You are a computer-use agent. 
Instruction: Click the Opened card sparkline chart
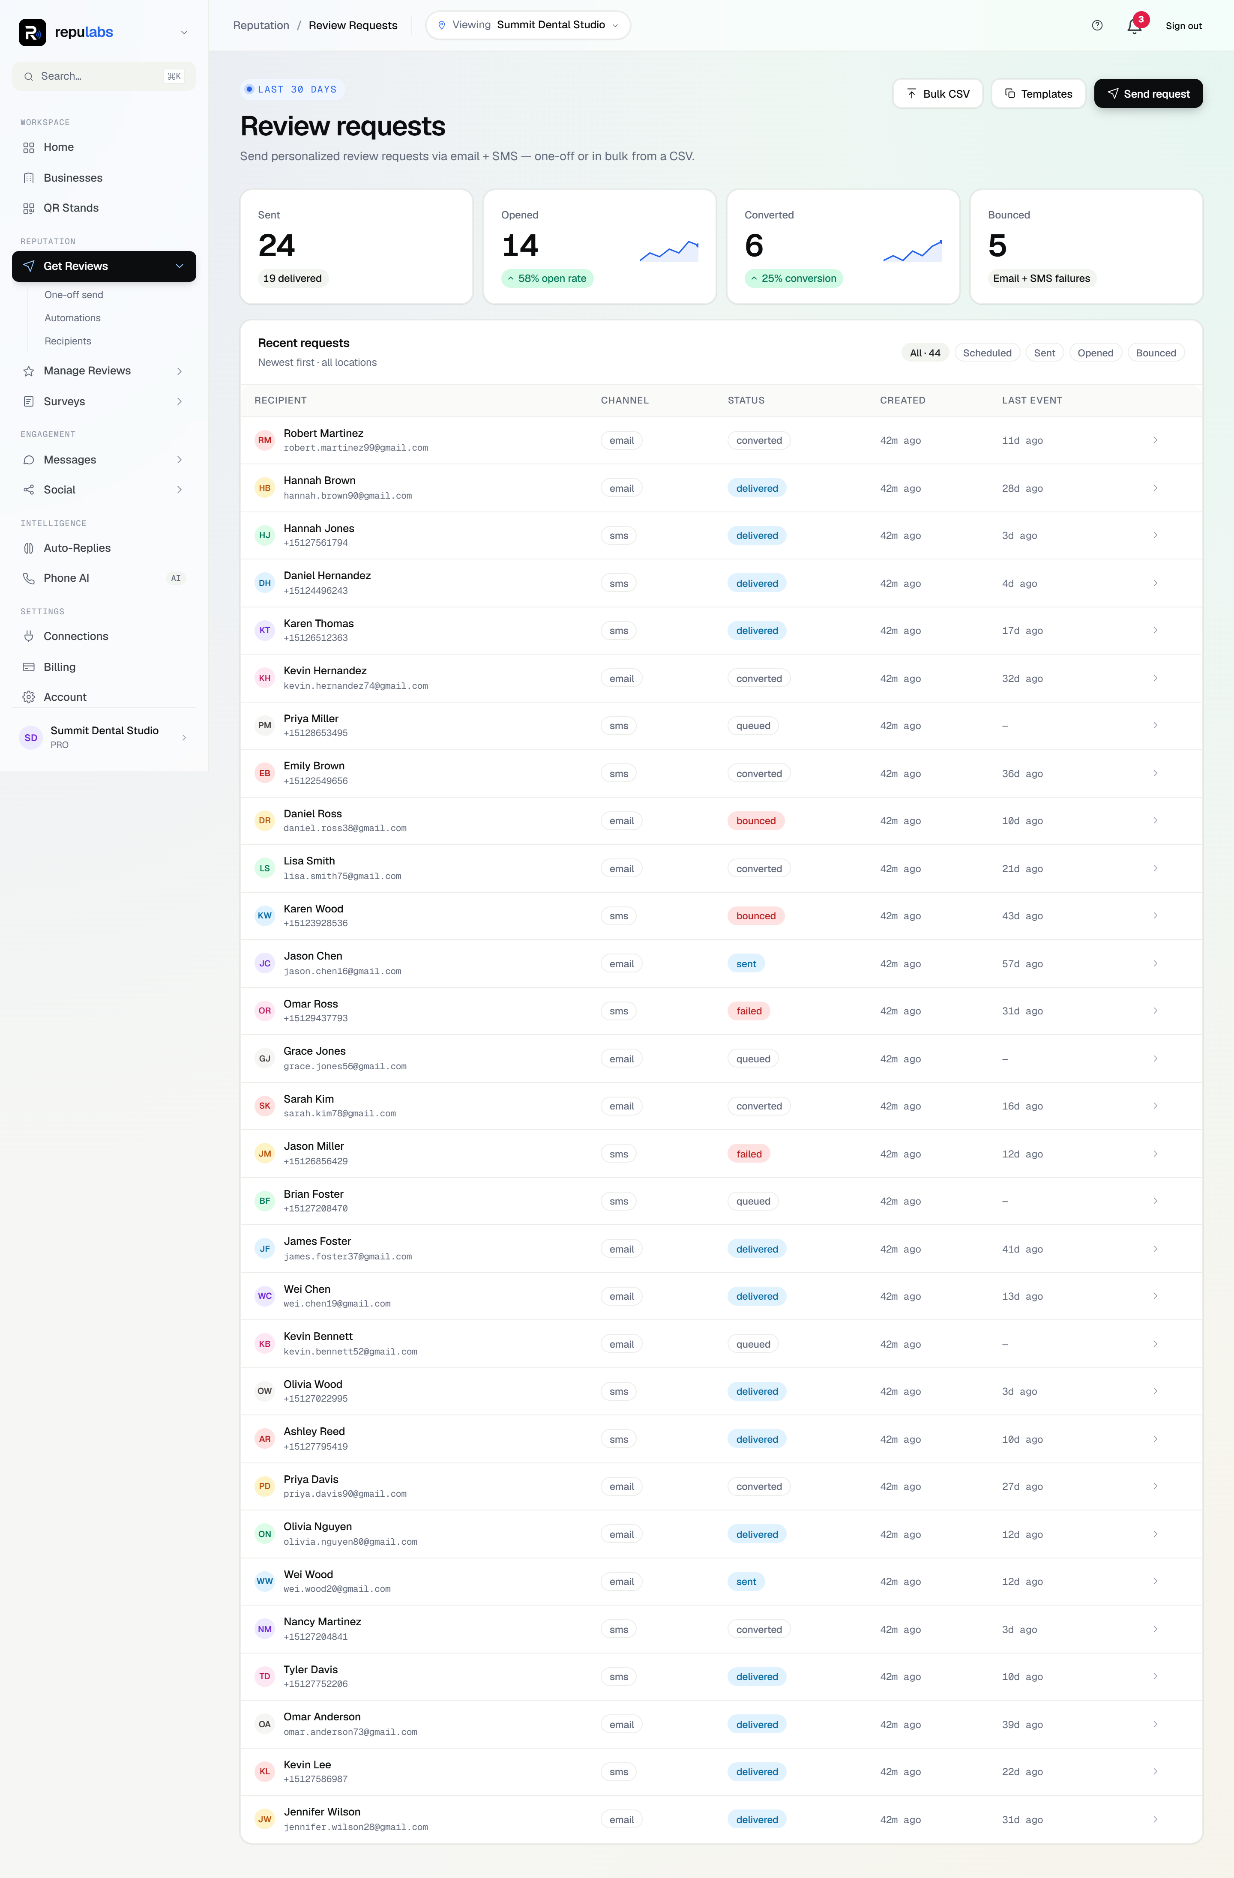pos(669,251)
